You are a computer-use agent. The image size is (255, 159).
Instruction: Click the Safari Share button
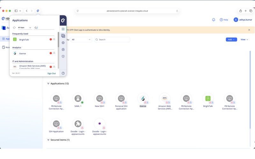point(241,11)
